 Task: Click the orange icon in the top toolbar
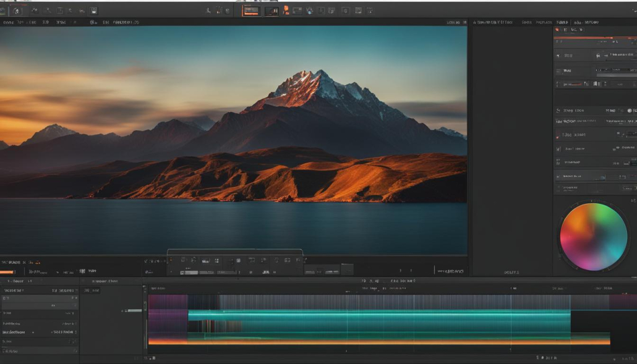tap(286, 10)
